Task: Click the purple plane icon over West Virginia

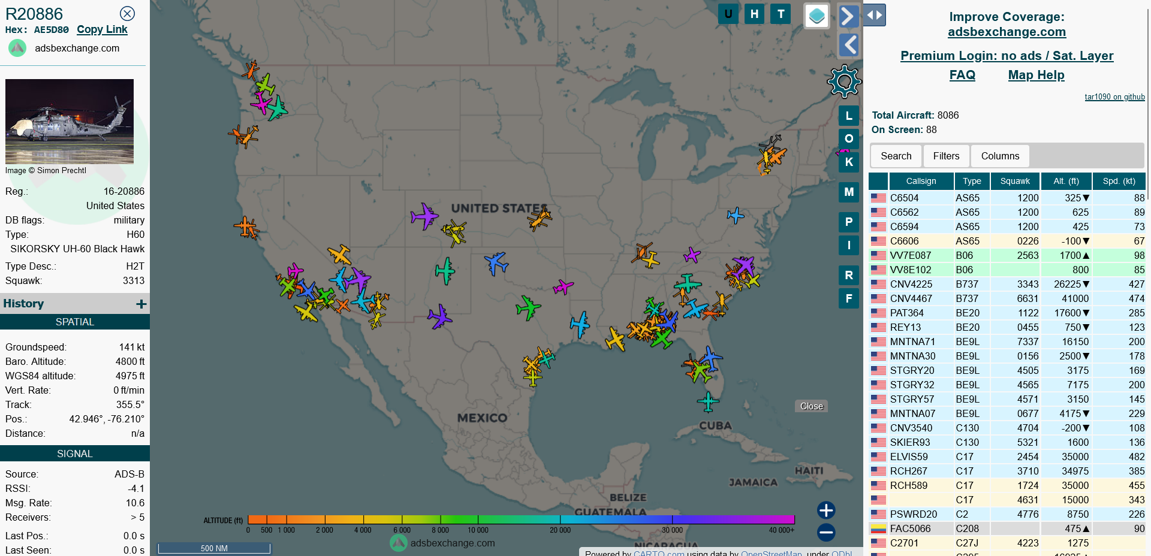Action: click(x=692, y=255)
